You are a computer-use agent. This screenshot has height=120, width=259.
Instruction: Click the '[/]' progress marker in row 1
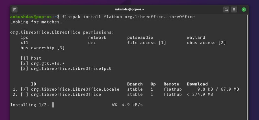[x=25, y=89]
